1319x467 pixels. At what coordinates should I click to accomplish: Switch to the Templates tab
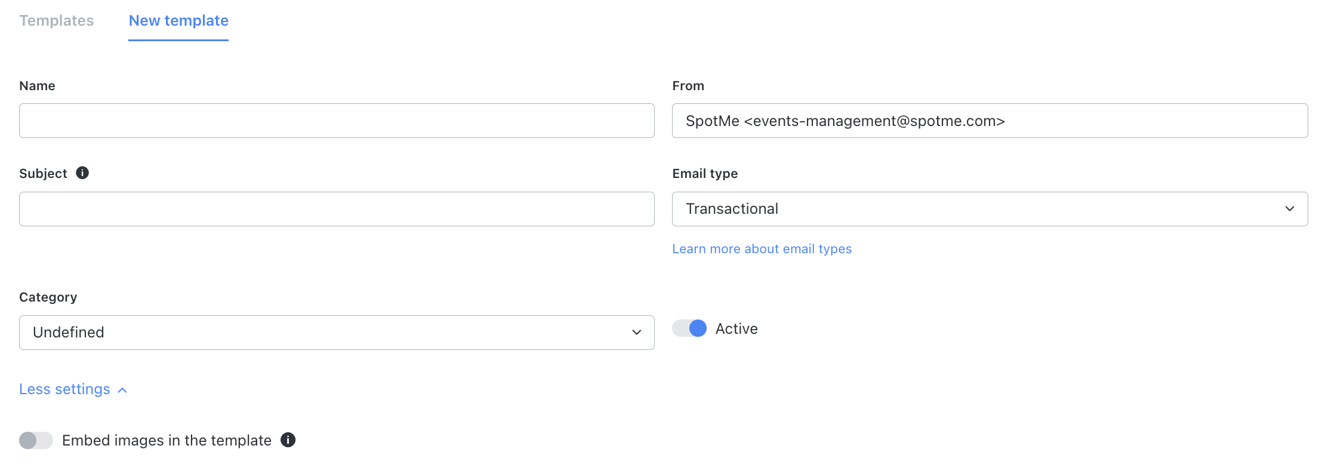tap(57, 21)
